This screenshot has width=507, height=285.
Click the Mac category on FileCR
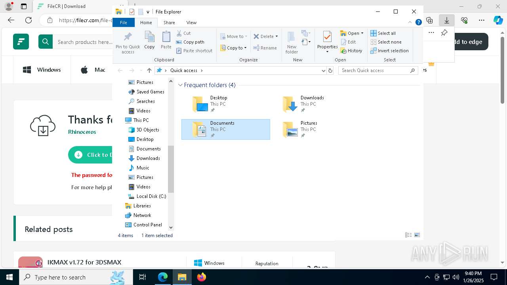coord(94,70)
